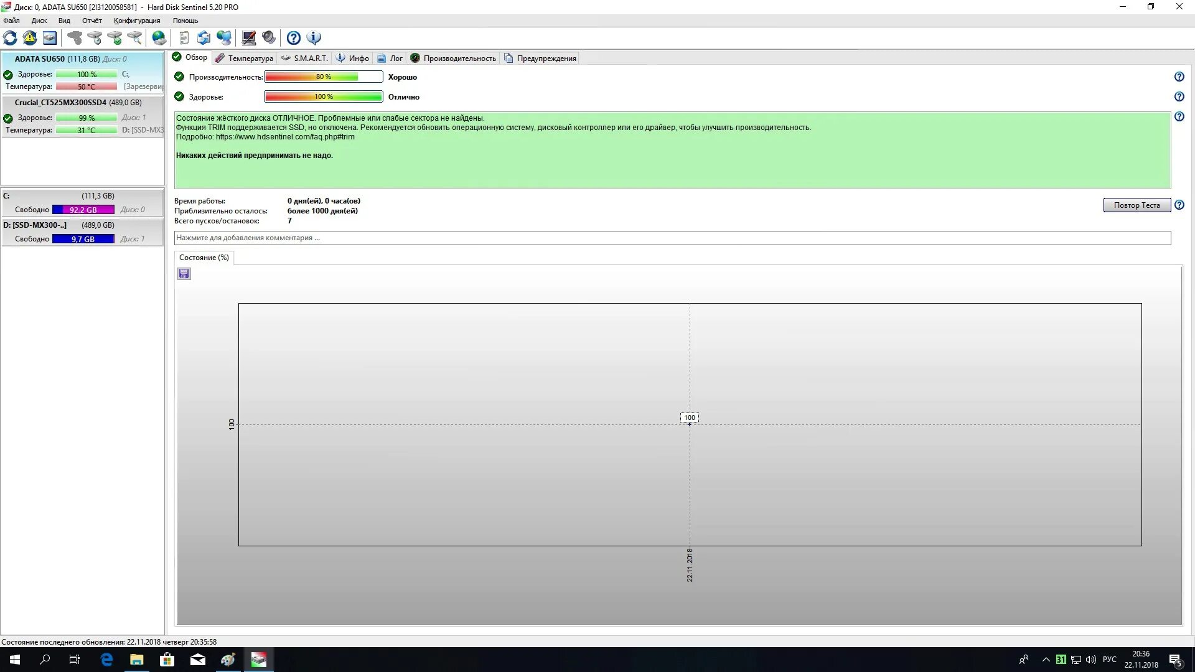Click help icon next to Производительность bar
This screenshot has height=672, width=1195.
pos(1179,77)
